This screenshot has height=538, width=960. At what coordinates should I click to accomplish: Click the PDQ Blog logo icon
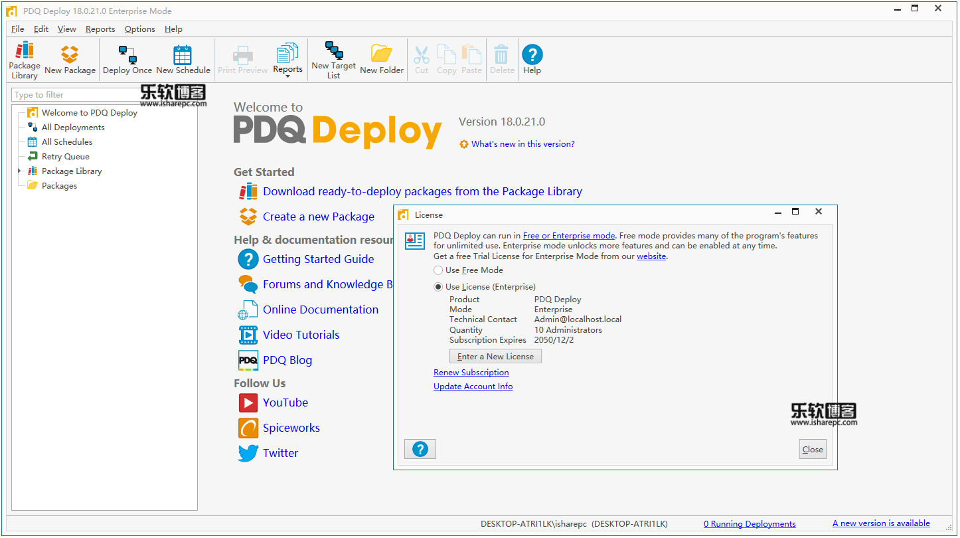pos(248,360)
